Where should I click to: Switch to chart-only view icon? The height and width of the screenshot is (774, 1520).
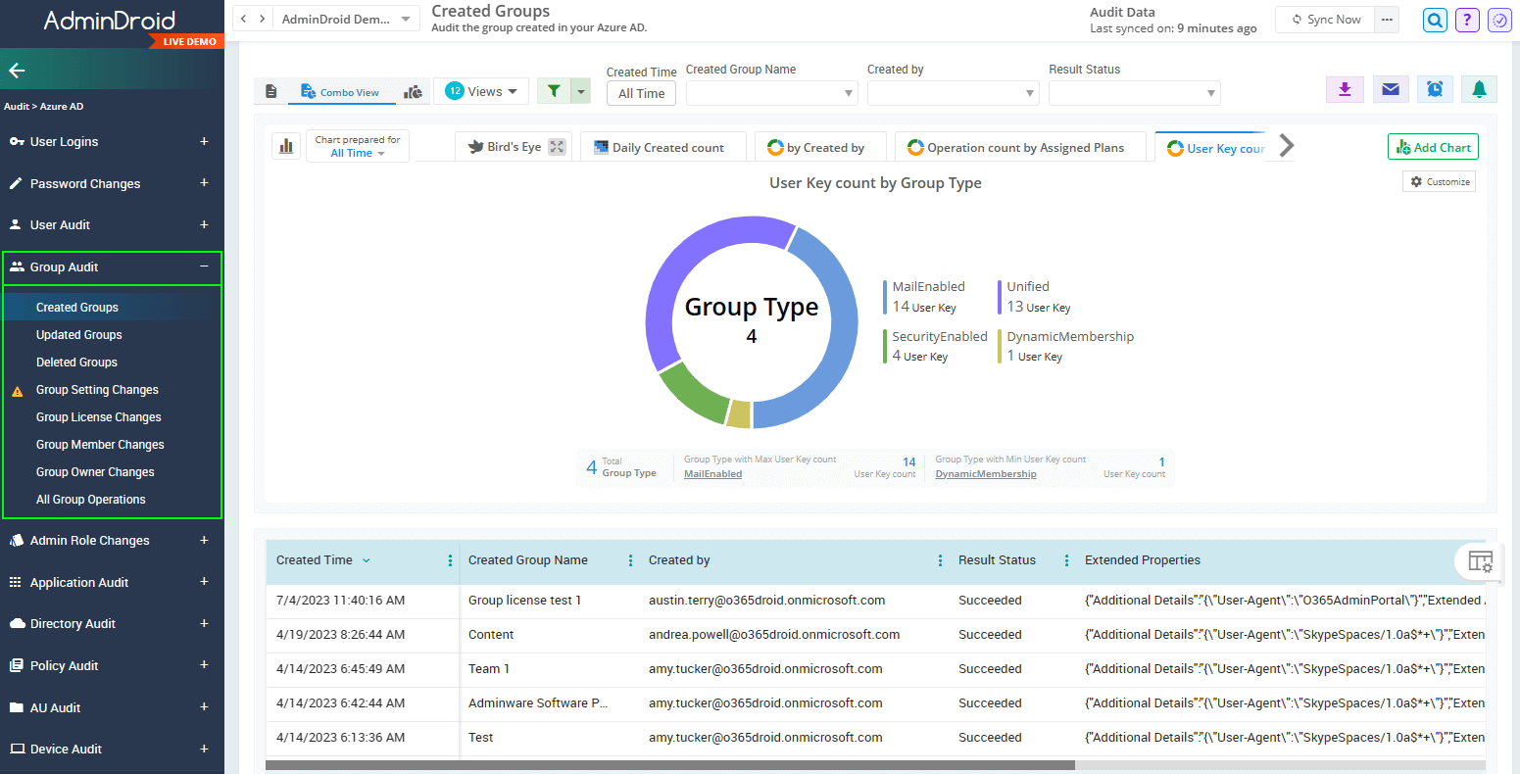click(414, 92)
